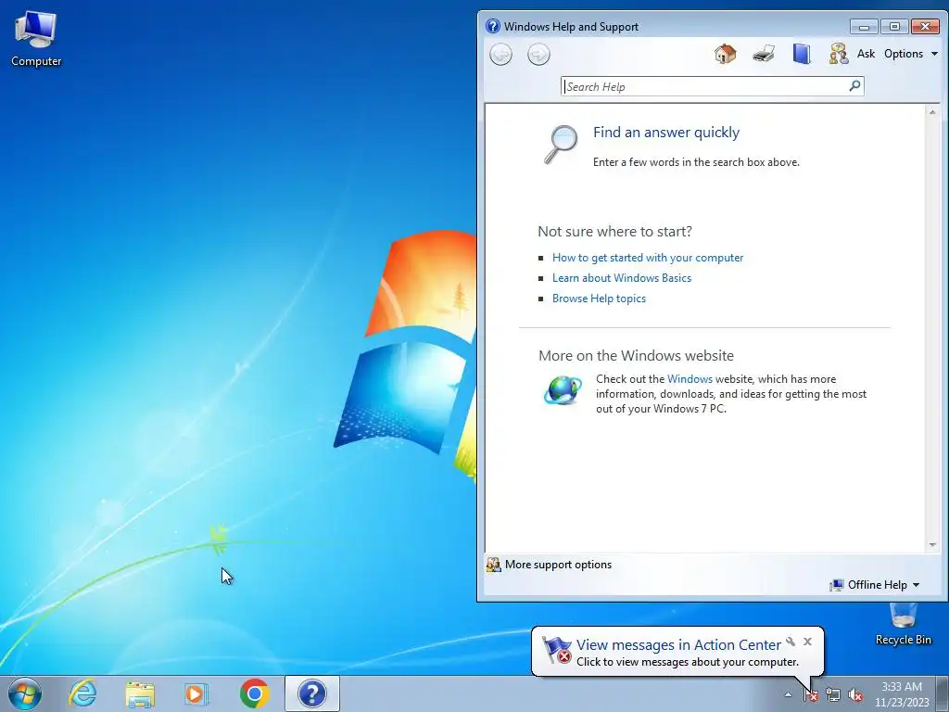Show hidden system tray icons
The image size is (949, 712).
click(x=788, y=695)
